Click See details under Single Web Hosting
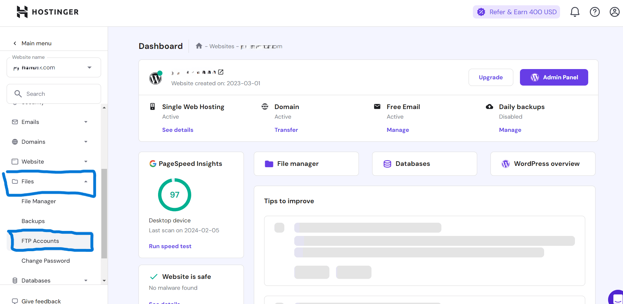The image size is (623, 304). coord(178,130)
